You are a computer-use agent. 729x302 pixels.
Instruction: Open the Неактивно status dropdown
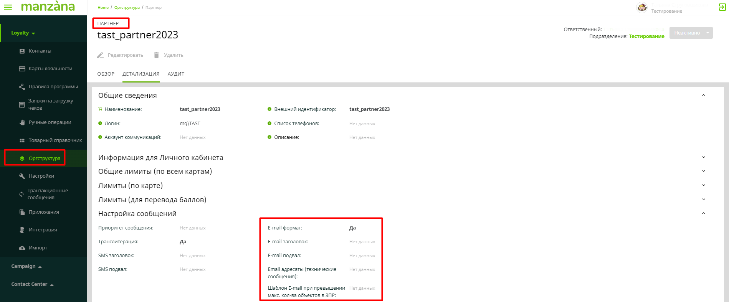(x=708, y=33)
